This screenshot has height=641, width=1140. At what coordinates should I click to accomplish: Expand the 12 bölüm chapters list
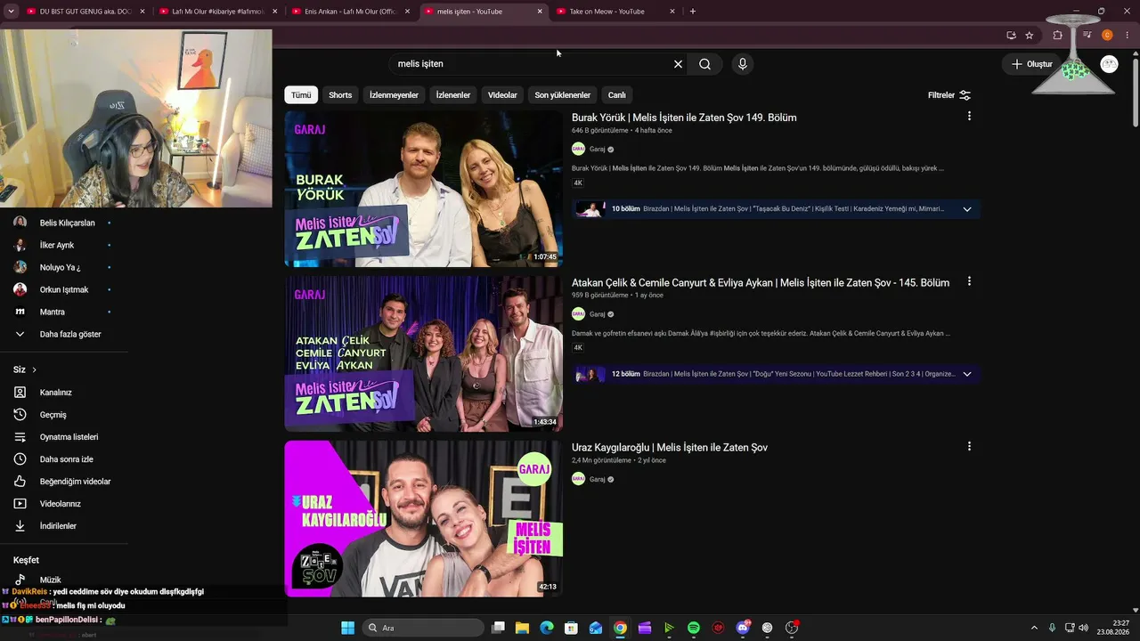click(966, 374)
